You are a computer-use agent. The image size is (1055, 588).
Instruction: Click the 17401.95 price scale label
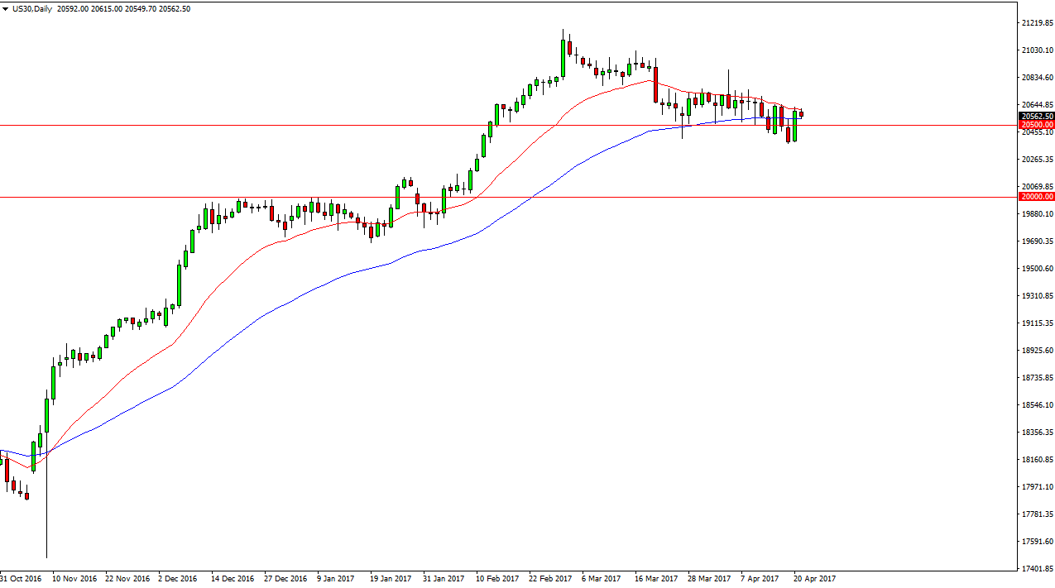[1037, 569]
